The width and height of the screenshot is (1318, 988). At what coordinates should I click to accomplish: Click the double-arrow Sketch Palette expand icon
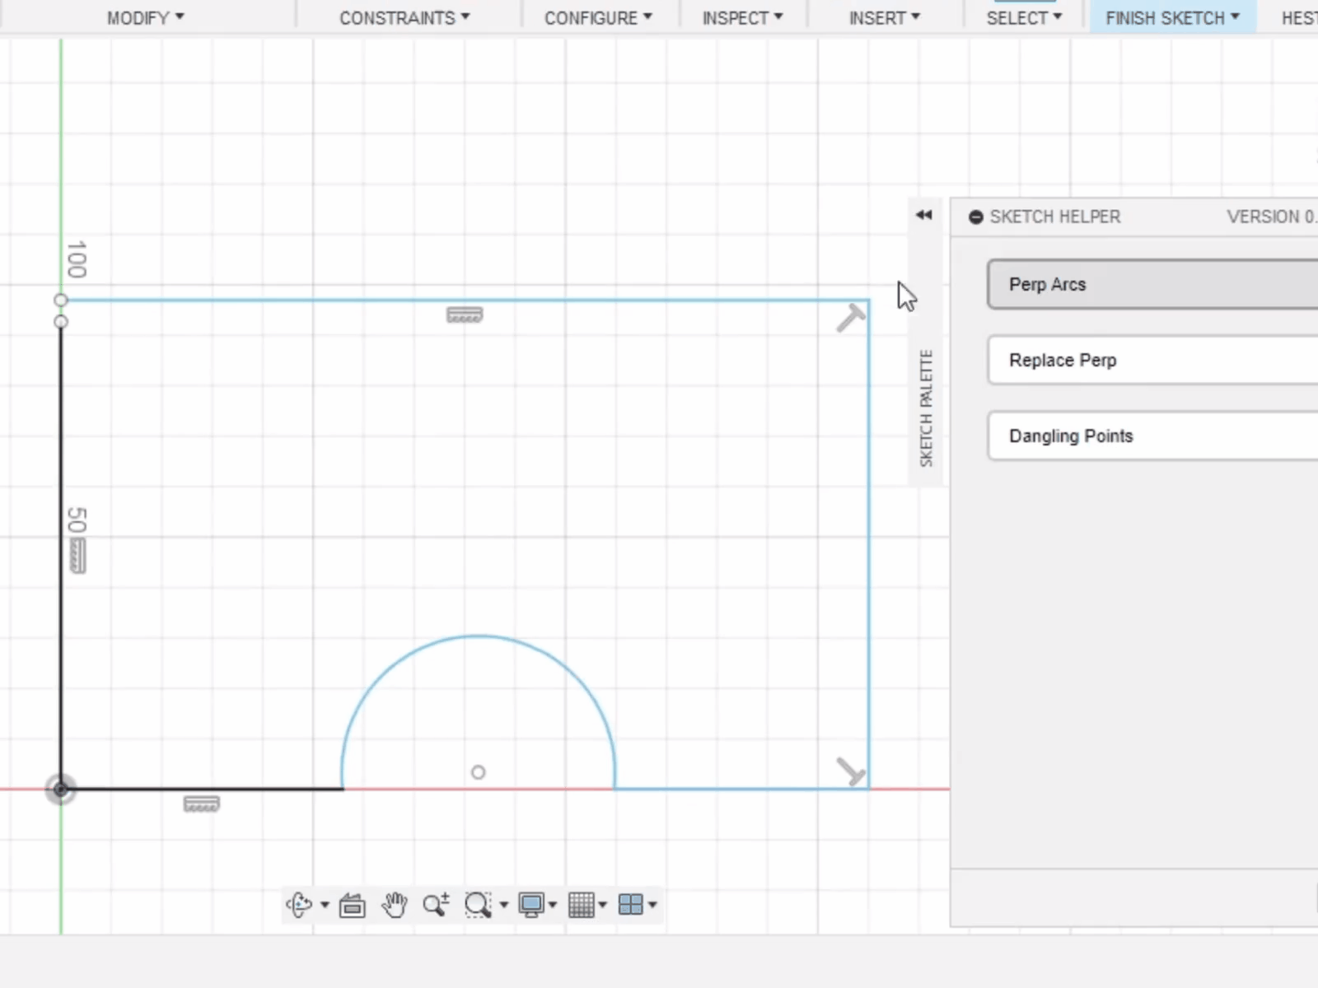point(923,215)
